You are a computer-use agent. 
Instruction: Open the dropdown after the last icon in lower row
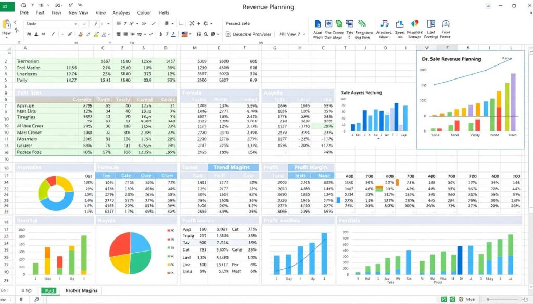pyautogui.click(x=218, y=34)
